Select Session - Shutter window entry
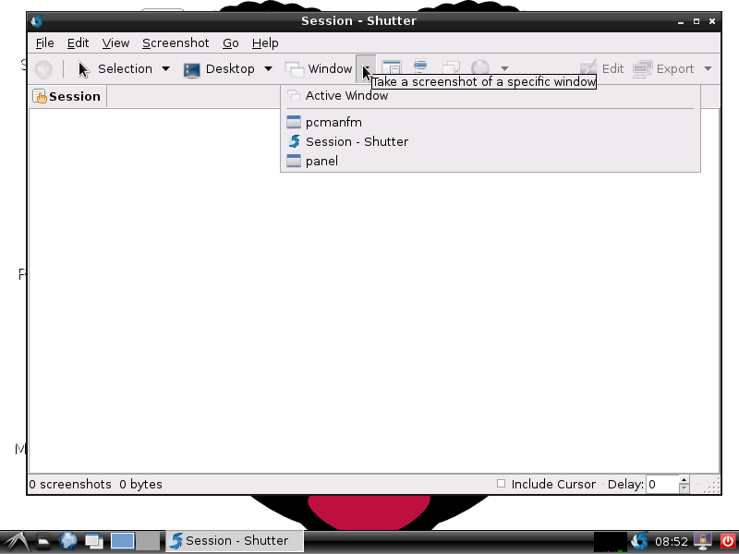 pyautogui.click(x=491, y=141)
